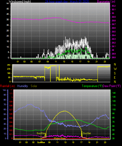Viewport: 122px width, 146px height.
Task: Click the "28.9" barometer axis value
Action: 114,54
